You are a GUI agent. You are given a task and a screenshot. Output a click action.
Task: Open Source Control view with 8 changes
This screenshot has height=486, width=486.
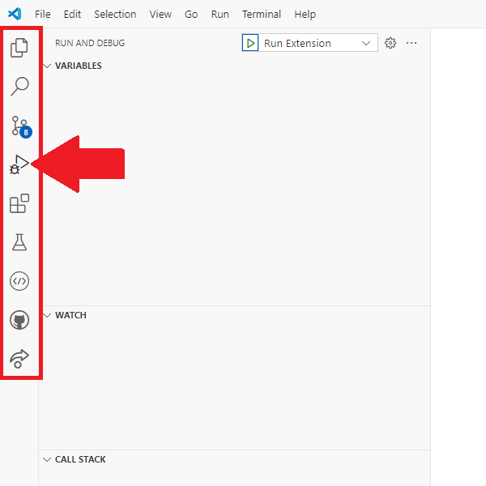(x=21, y=126)
